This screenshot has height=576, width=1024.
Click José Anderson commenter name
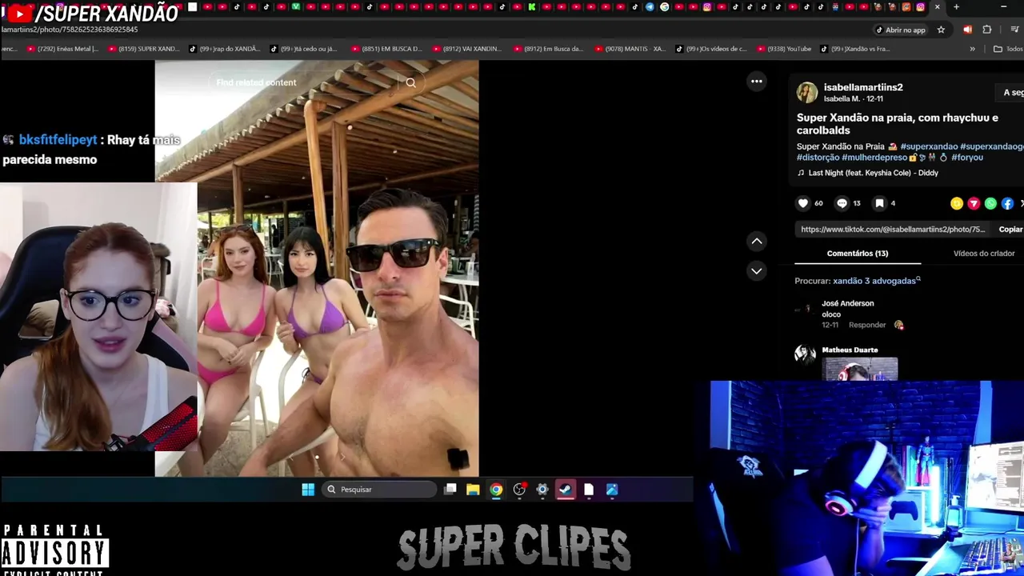tap(847, 303)
